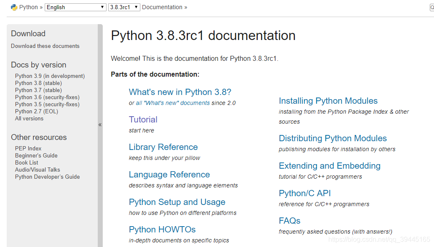Click the Docs by version heading
Viewport: 434px width, 247px height.
(39, 65)
